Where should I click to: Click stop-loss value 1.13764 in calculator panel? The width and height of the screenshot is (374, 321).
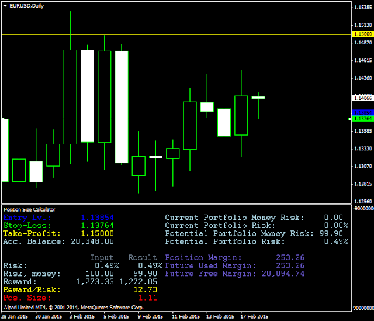coord(97,225)
